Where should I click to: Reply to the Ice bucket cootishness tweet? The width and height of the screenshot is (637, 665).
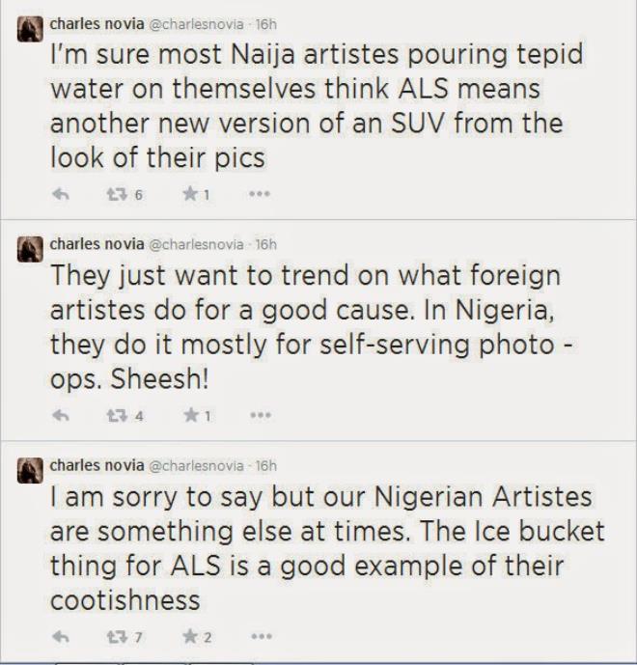(61, 637)
